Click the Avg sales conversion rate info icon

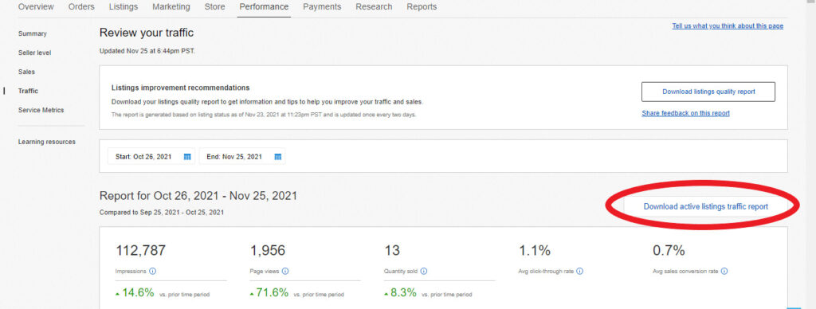pos(724,271)
